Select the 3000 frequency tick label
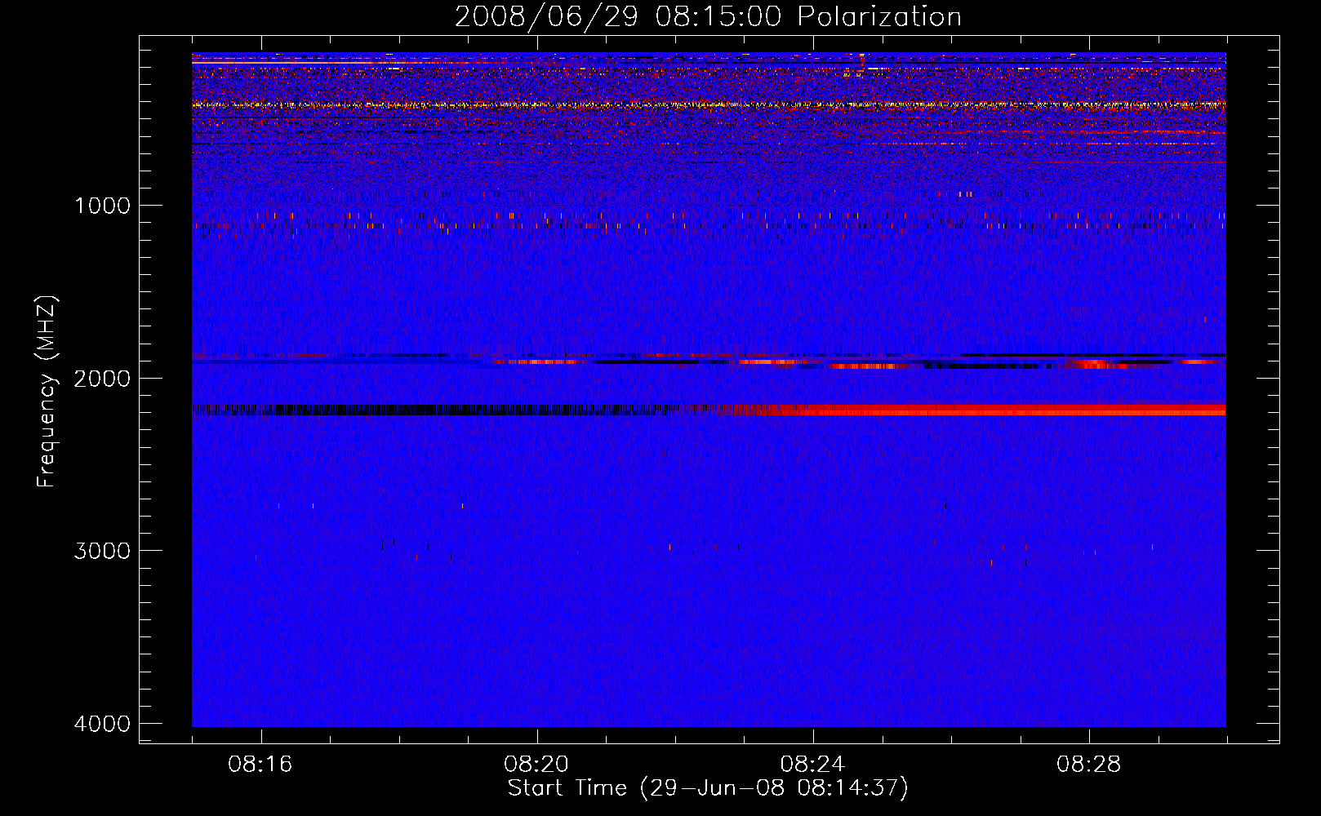Viewport: 1321px width, 816px height. pos(102,551)
